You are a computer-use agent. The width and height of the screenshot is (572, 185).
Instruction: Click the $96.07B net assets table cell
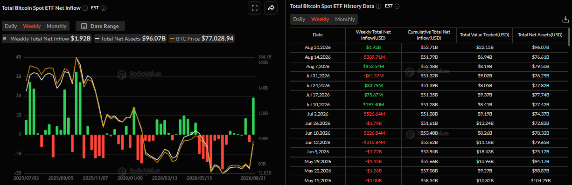(540, 48)
